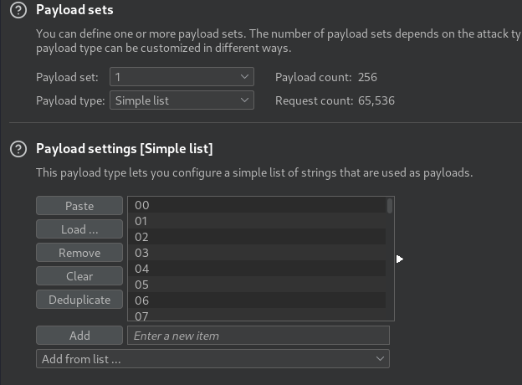Click the Add button
The width and height of the screenshot is (522, 385).
[79, 336]
